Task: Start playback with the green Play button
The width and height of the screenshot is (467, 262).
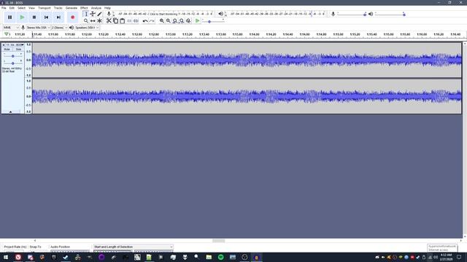Action: click(x=22, y=17)
